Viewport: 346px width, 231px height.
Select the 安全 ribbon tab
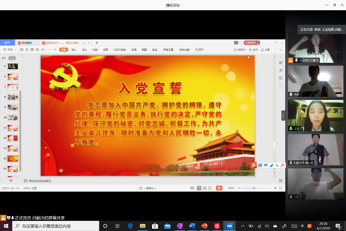[x=155, y=50]
